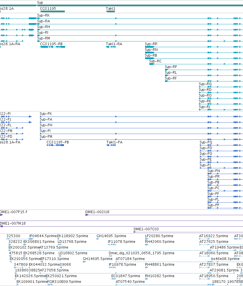Open transcript Syp-RJ
Screen dimensions: 243x286
pos(204,107)
